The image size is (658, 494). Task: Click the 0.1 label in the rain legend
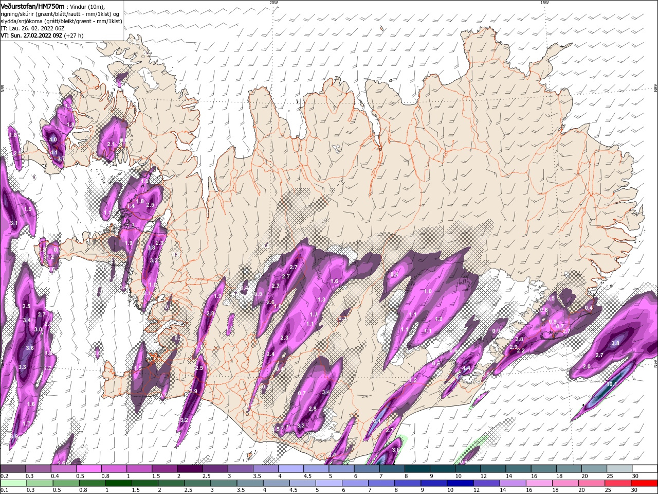point(4,490)
